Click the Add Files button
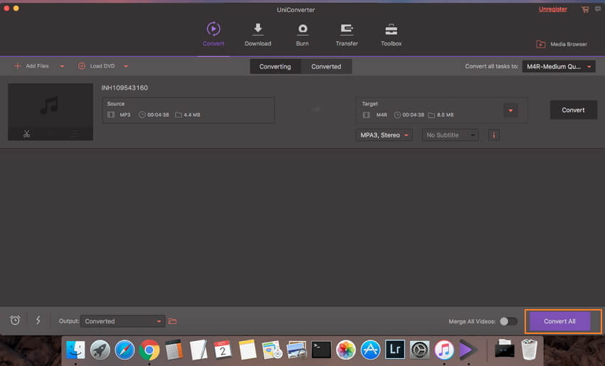This screenshot has width=605, height=366. coord(31,66)
